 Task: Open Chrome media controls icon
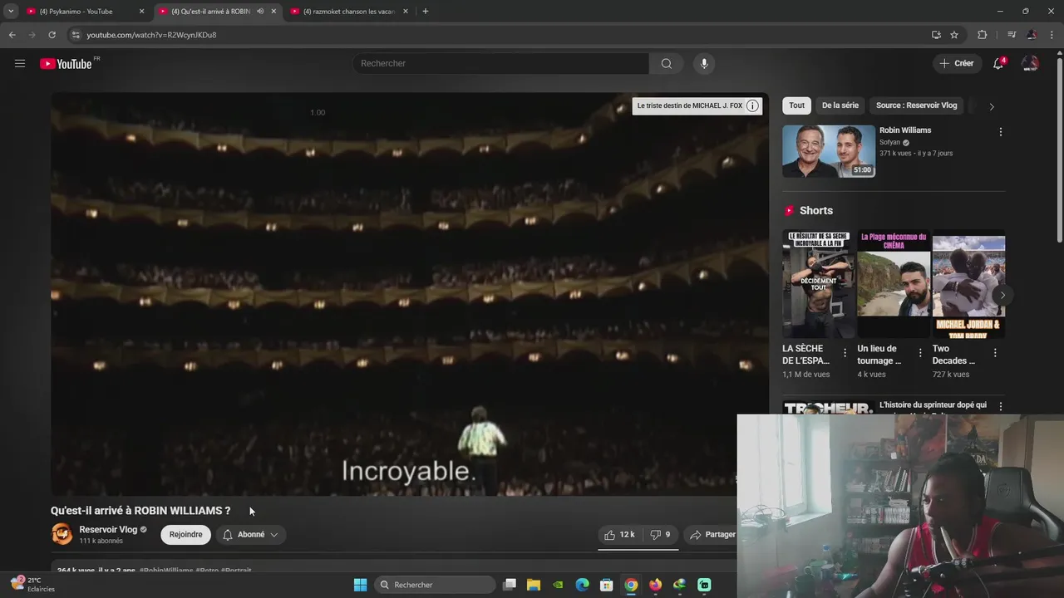point(1012,35)
